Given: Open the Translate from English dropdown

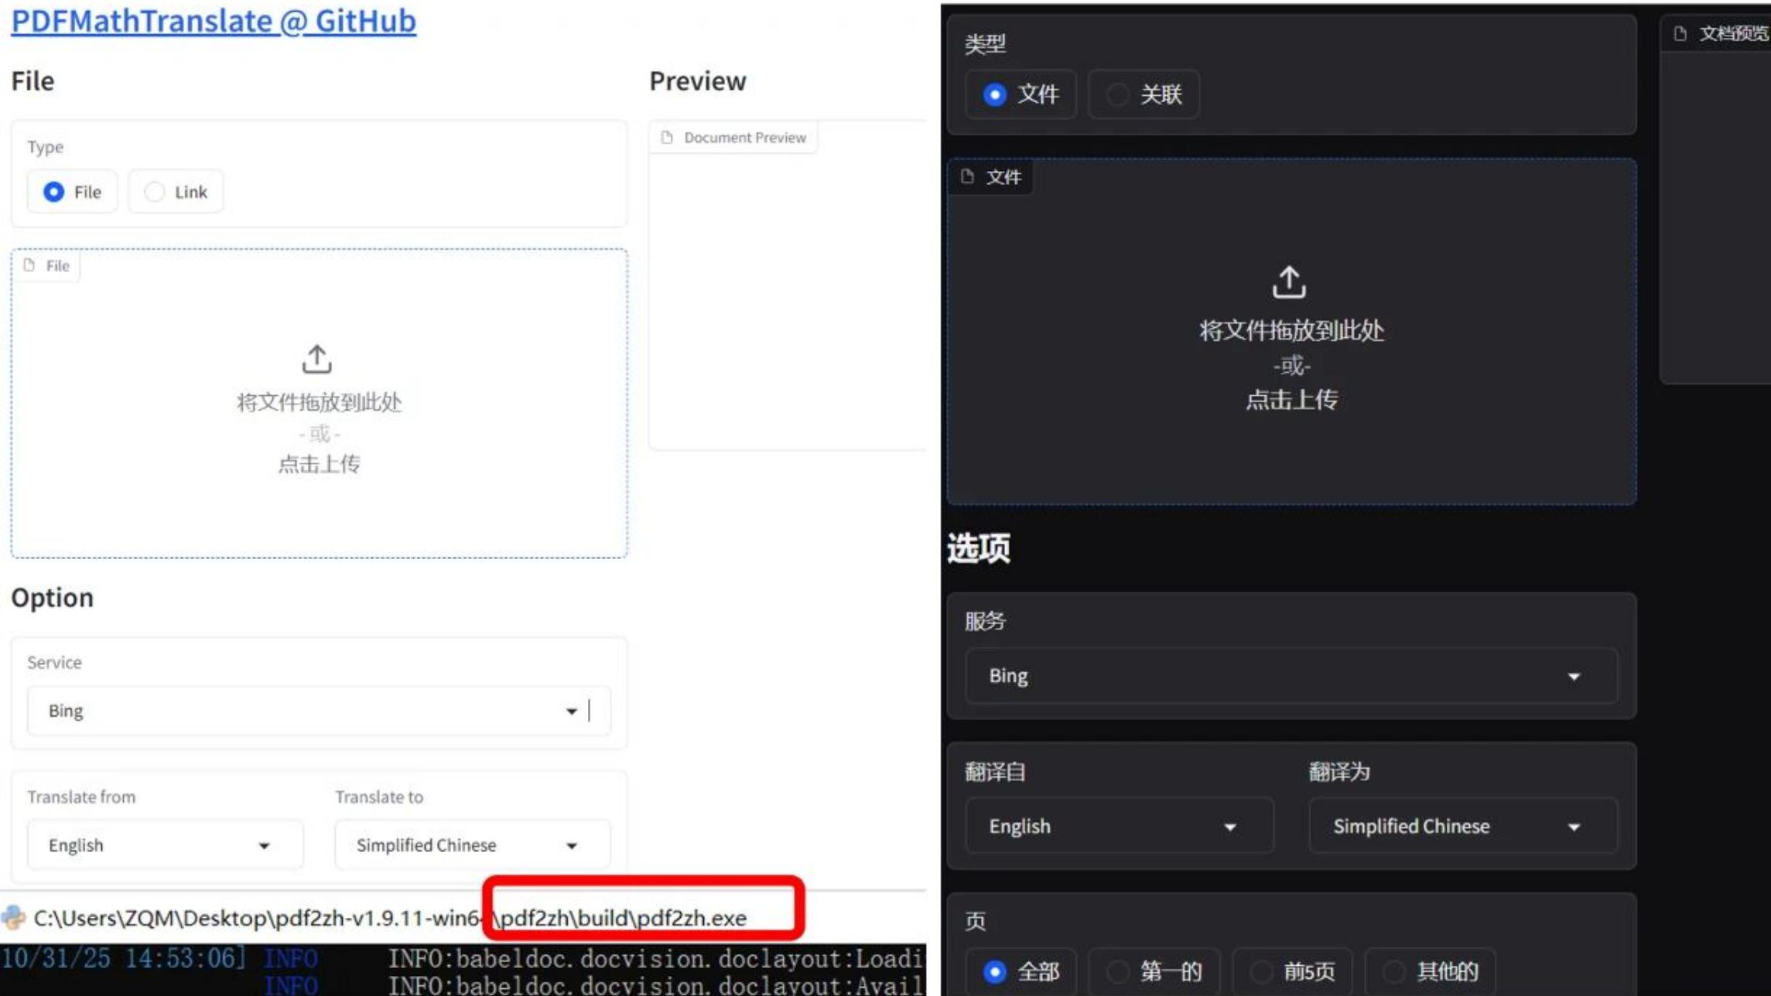Looking at the screenshot, I should tap(165, 844).
